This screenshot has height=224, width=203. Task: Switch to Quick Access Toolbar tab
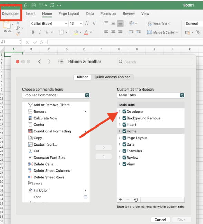point(112,77)
